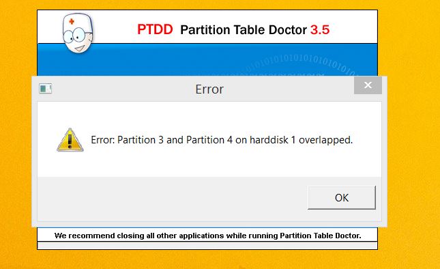Click OK to dismiss the error

click(x=342, y=198)
